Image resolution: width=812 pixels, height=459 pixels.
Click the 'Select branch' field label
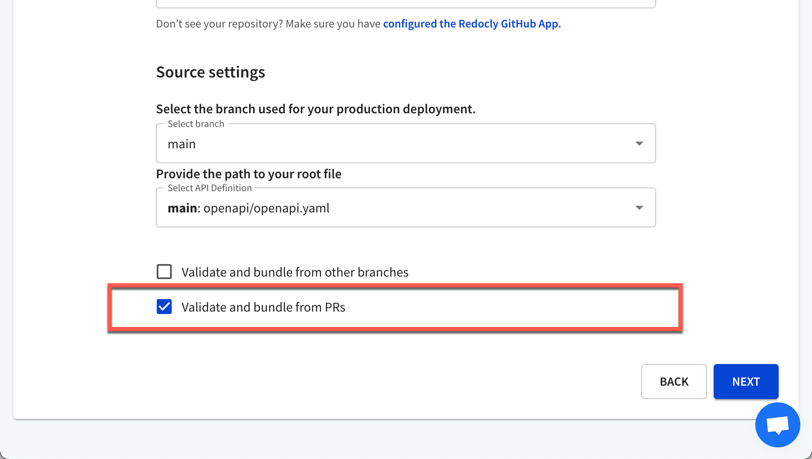[196, 124]
